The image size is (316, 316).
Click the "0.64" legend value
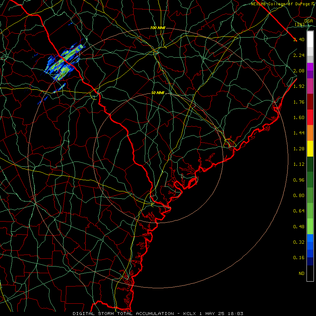[299, 211]
